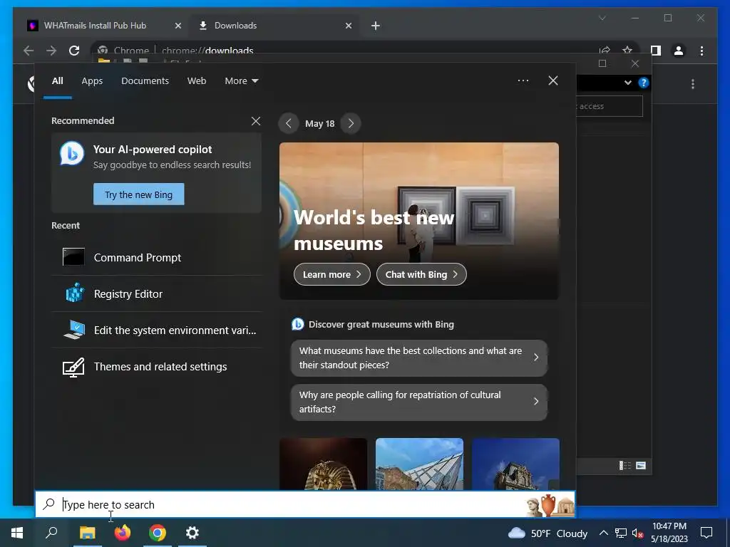The width and height of the screenshot is (730, 547).
Task: Switch to the Downloads tab in Chrome
Action: 235,26
